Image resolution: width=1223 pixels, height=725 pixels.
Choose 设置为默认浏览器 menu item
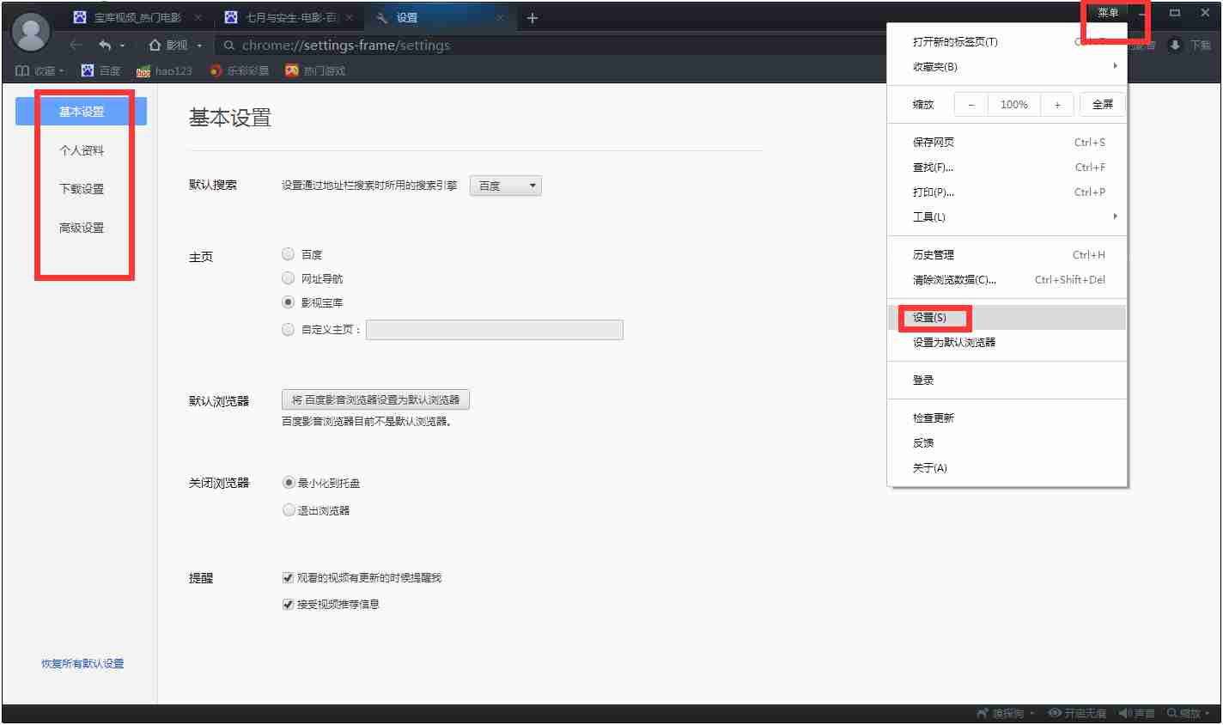1007,343
